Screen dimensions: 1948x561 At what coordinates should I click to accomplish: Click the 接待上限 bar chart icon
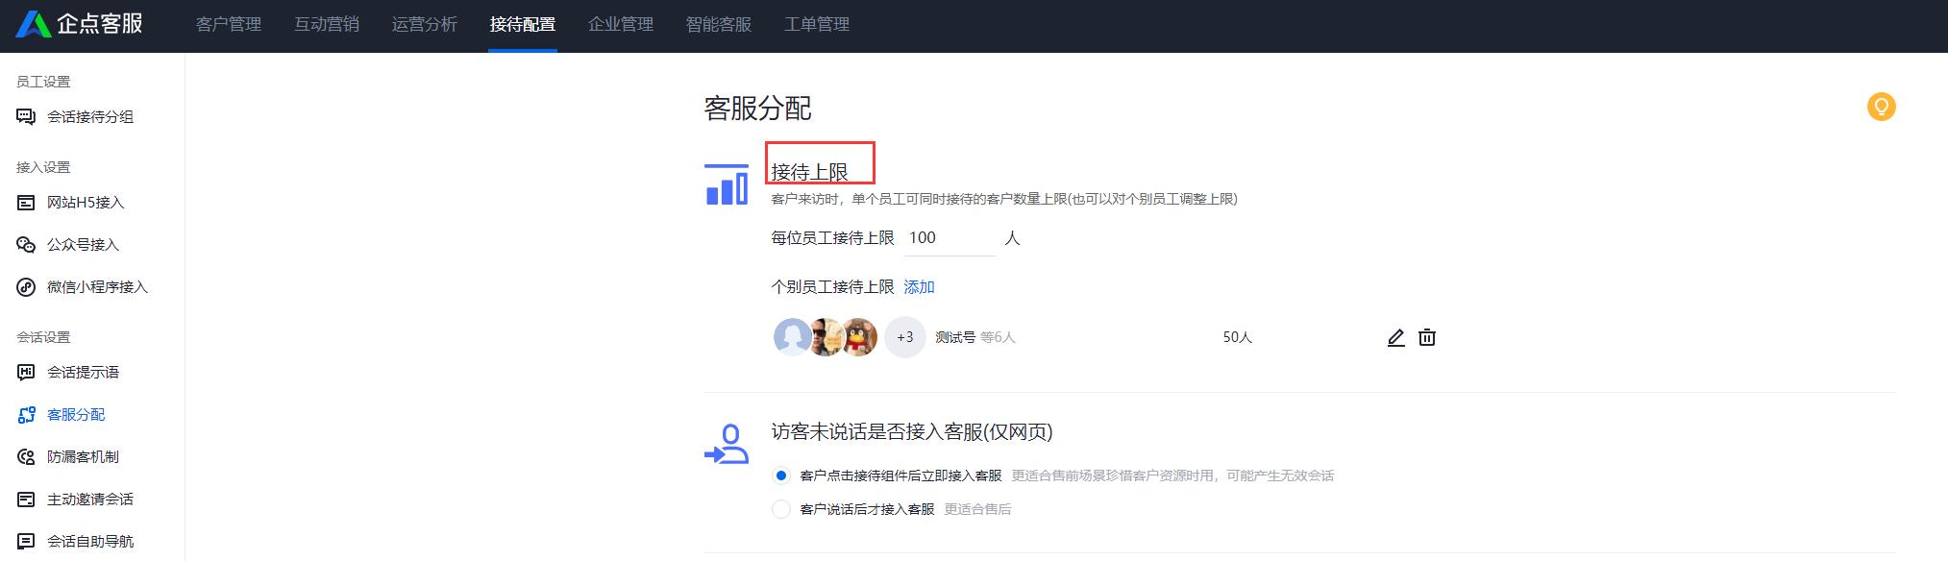click(727, 184)
